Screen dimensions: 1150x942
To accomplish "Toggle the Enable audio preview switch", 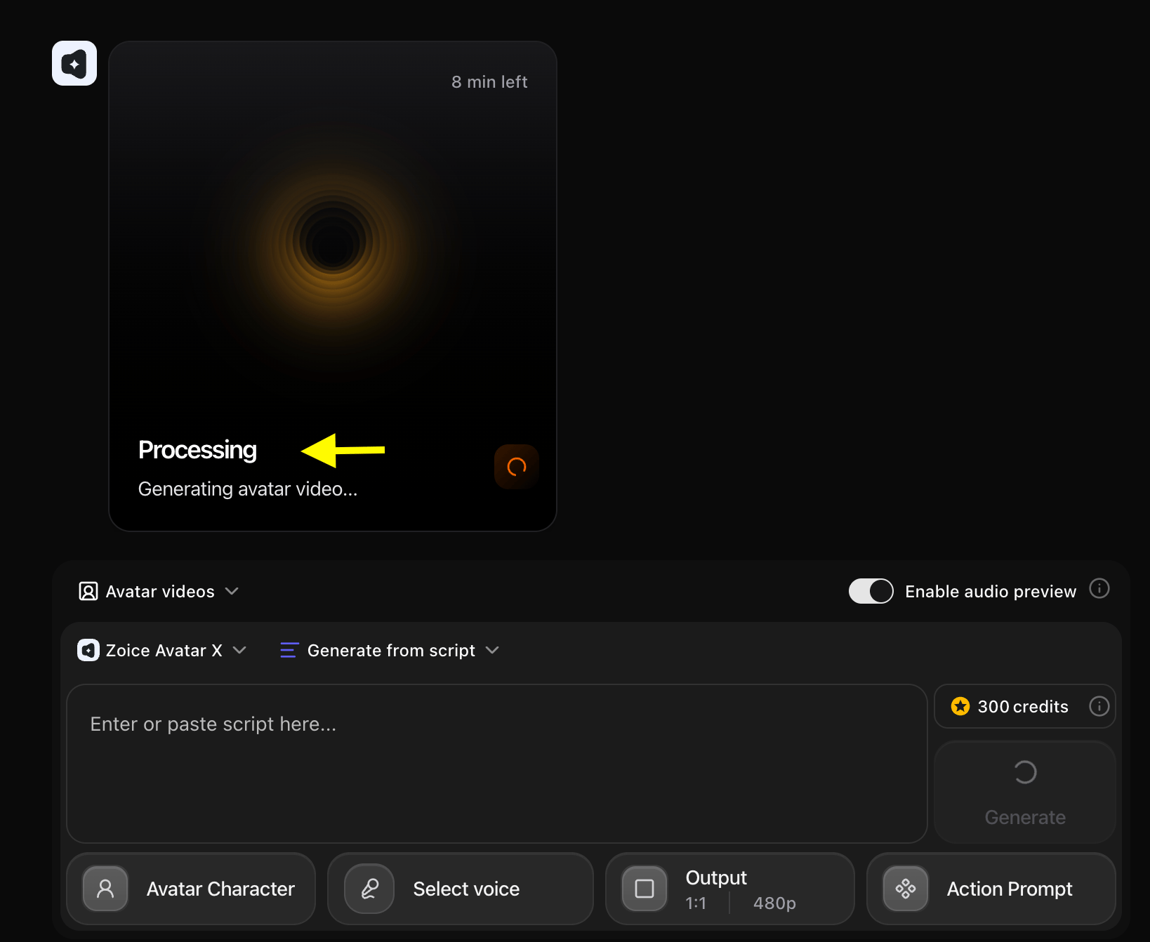I will coord(871,591).
